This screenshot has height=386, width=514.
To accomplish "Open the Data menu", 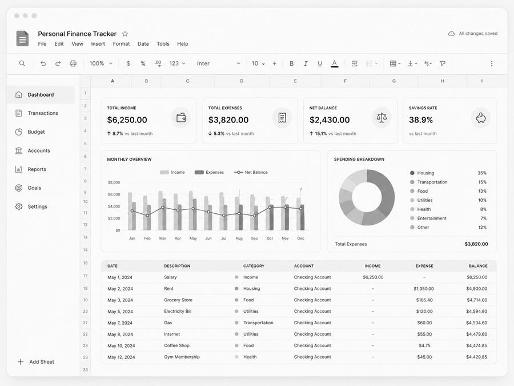I will pos(143,43).
